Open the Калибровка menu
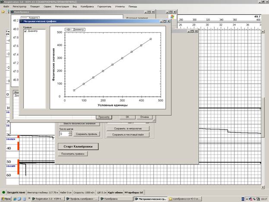269x202 pixels. (87, 6)
